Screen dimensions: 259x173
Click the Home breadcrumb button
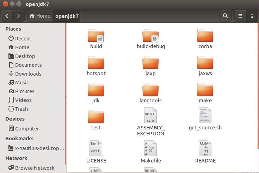coord(40,16)
